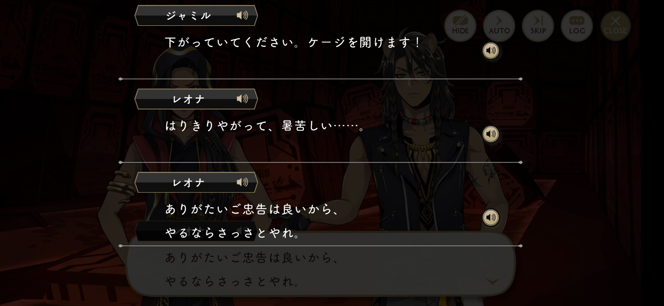Toggle the LOG button

pyautogui.click(x=577, y=26)
